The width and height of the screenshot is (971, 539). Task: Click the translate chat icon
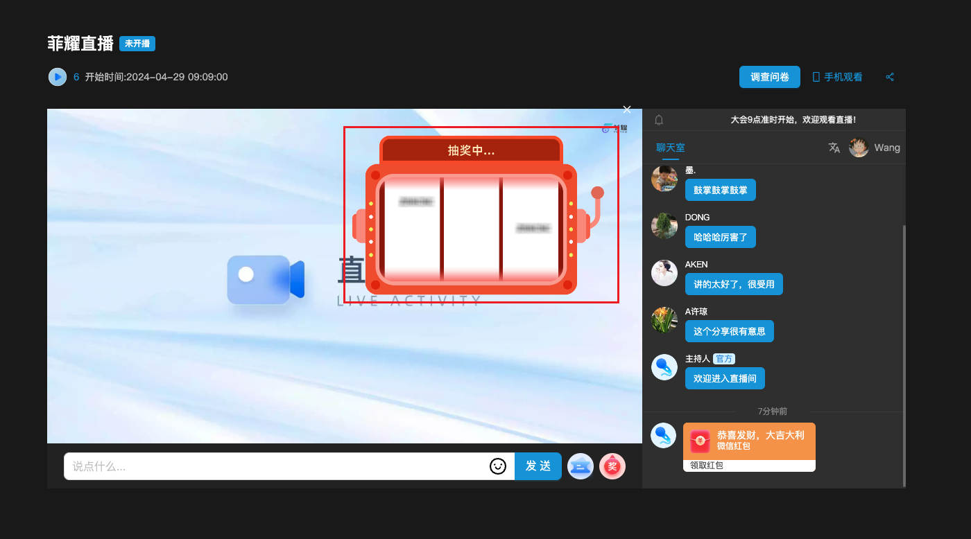(834, 148)
